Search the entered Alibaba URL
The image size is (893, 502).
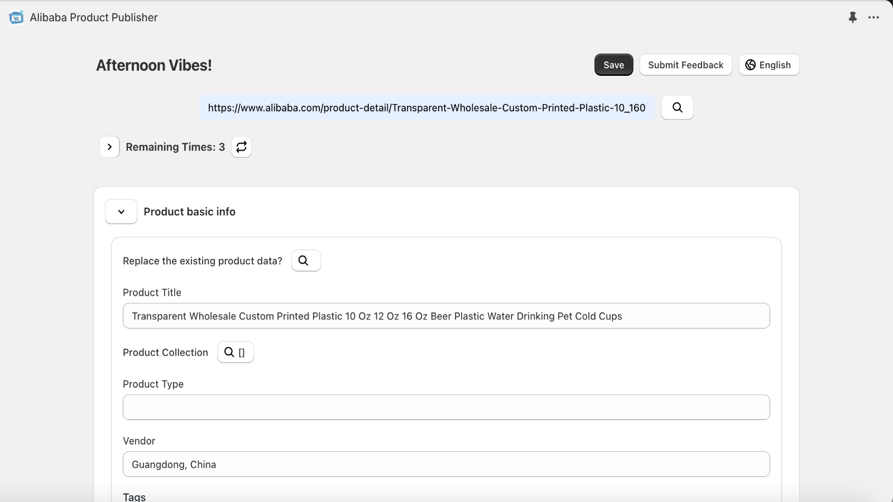tap(677, 107)
